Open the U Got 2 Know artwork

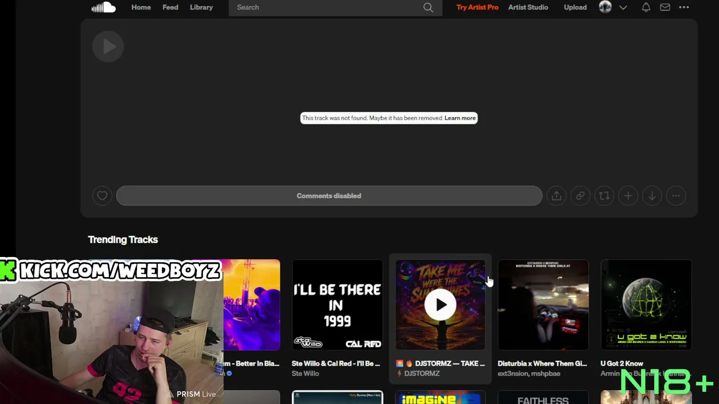tap(646, 305)
